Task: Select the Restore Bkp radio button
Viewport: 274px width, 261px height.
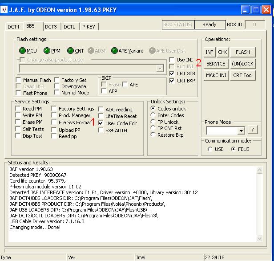Action: (153, 135)
